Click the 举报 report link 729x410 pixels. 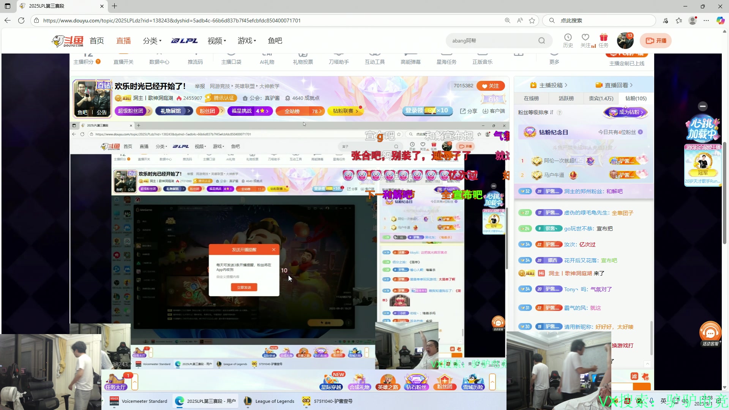[200, 86]
